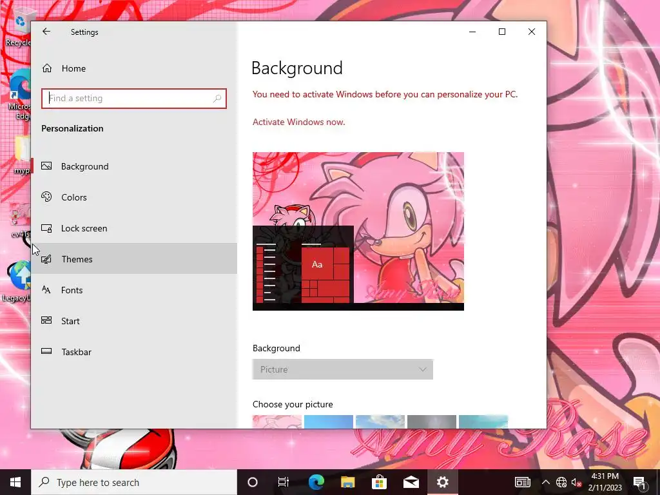Maximize the Settings window
The width and height of the screenshot is (660, 495).
tap(501, 32)
